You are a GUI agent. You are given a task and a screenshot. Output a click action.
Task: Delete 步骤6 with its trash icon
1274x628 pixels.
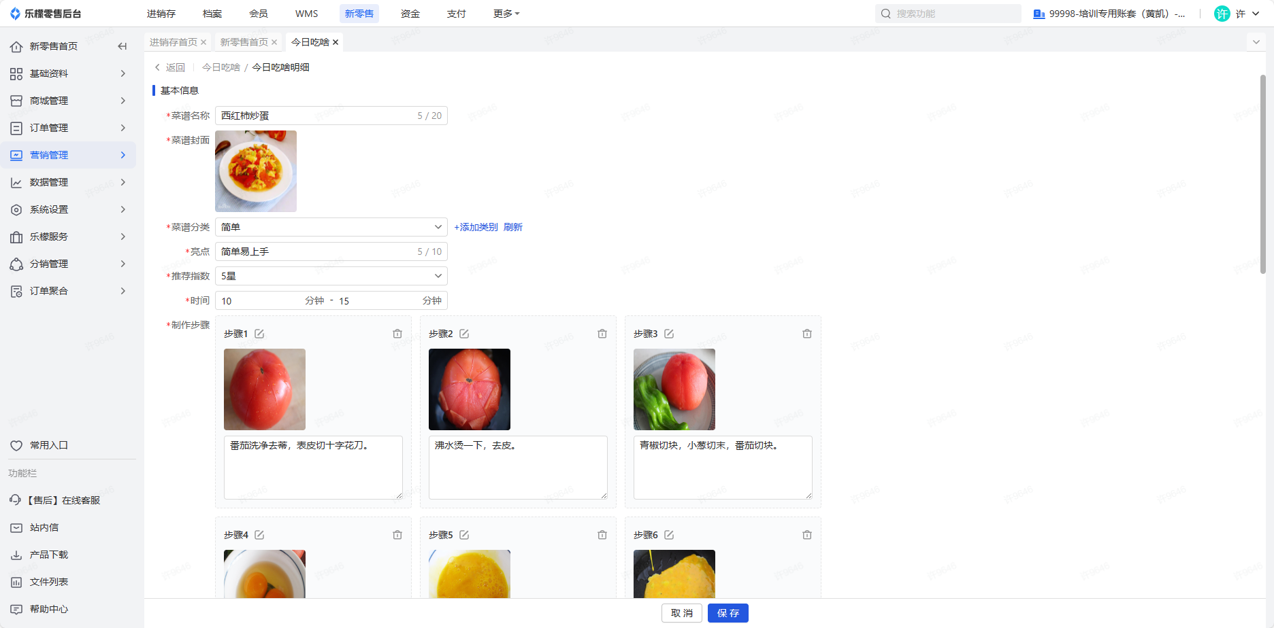pyautogui.click(x=807, y=535)
